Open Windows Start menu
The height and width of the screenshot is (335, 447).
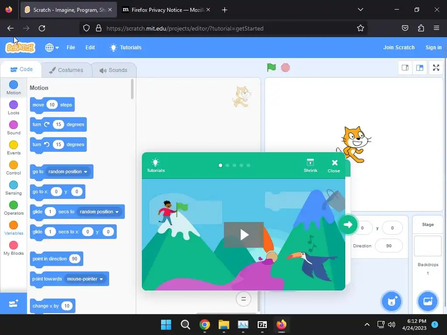pos(166,325)
